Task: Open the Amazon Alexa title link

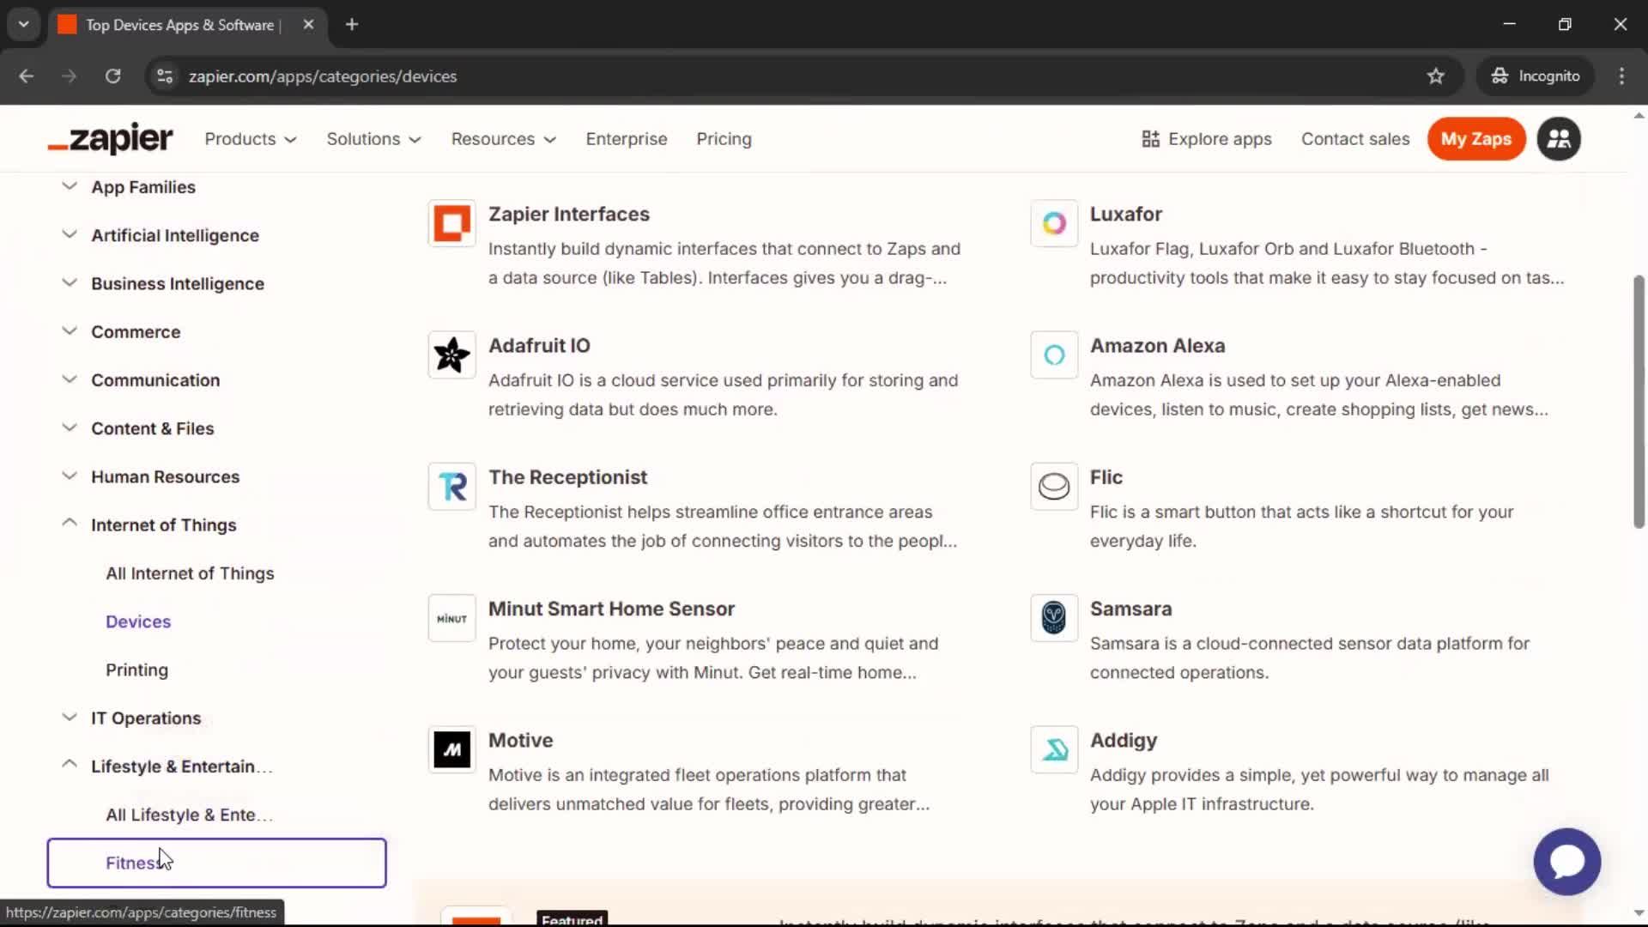Action: click(1157, 345)
